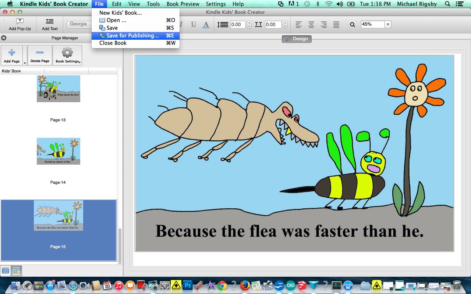Select the Page-14 thumbnail

coord(58,151)
